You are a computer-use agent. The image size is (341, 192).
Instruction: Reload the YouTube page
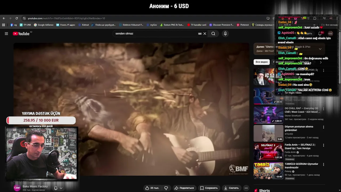click(17, 18)
